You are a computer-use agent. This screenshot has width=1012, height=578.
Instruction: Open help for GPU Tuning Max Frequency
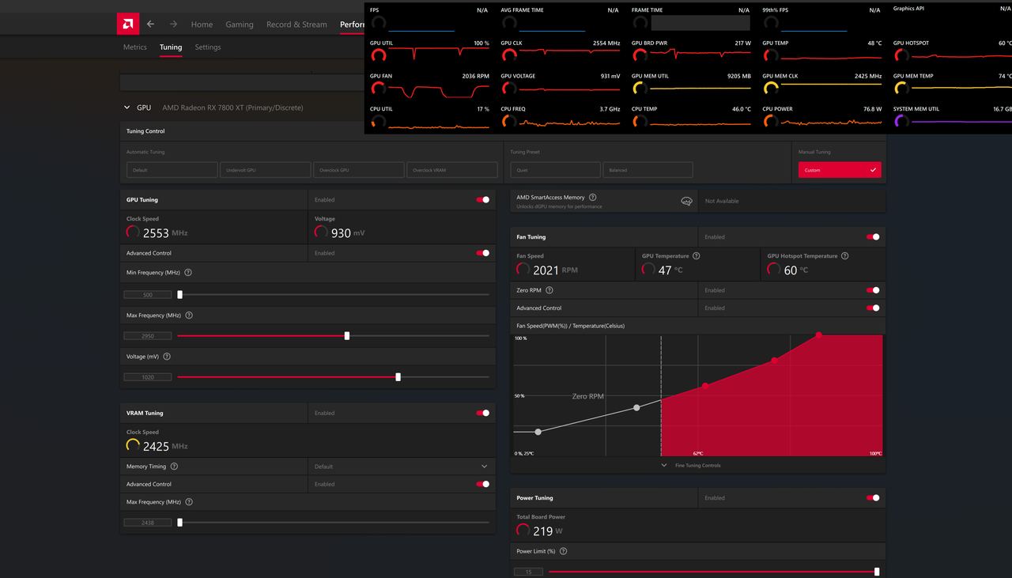189,315
